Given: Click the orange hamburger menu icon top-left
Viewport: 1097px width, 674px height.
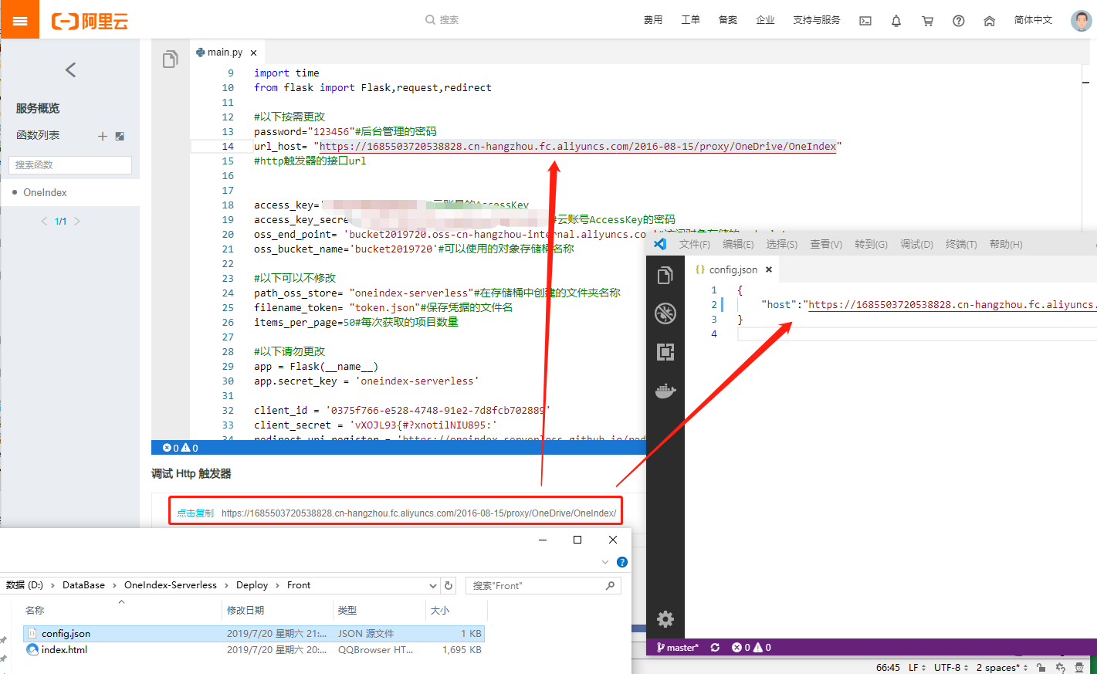Looking at the screenshot, I should click(19, 19).
